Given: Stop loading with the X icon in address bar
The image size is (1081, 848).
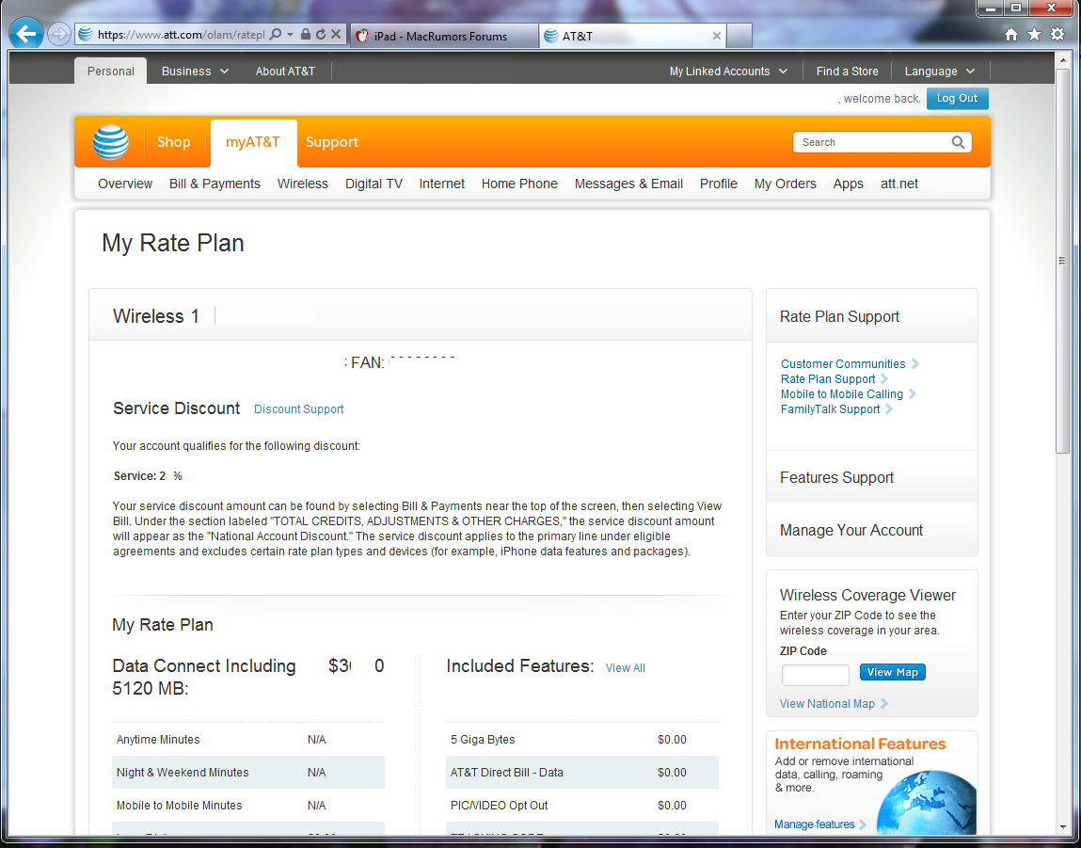Looking at the screenshot, I should point(336,34).
